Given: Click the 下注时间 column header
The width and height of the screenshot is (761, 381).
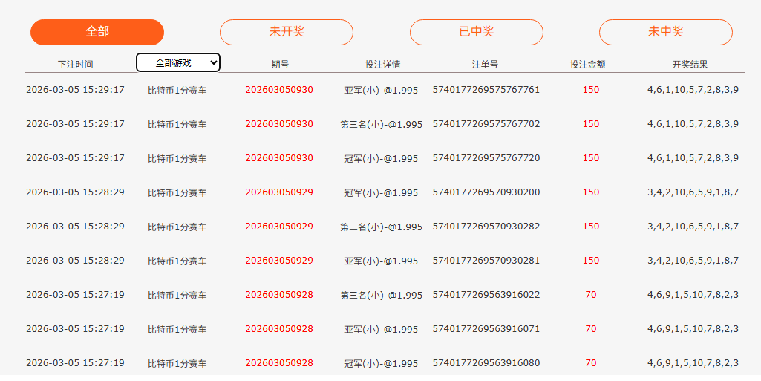Looking at the screenshot, I should tap(75, 64).
